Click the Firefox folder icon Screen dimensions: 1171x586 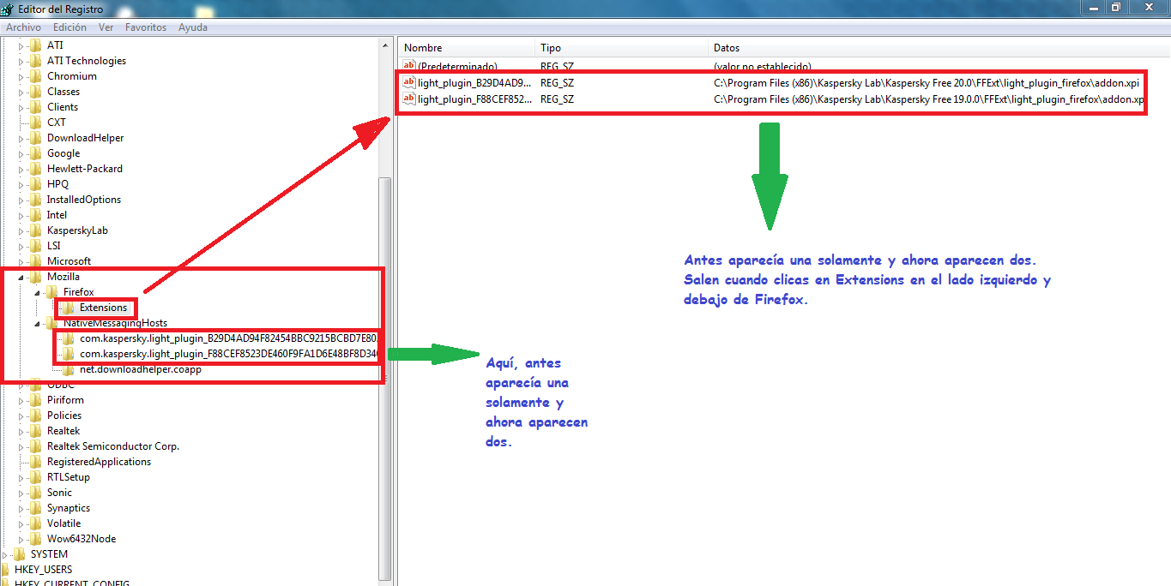point(52,292)
